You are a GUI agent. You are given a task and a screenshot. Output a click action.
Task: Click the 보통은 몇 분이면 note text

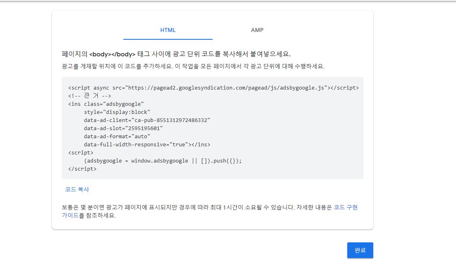(x=210, y=211)
